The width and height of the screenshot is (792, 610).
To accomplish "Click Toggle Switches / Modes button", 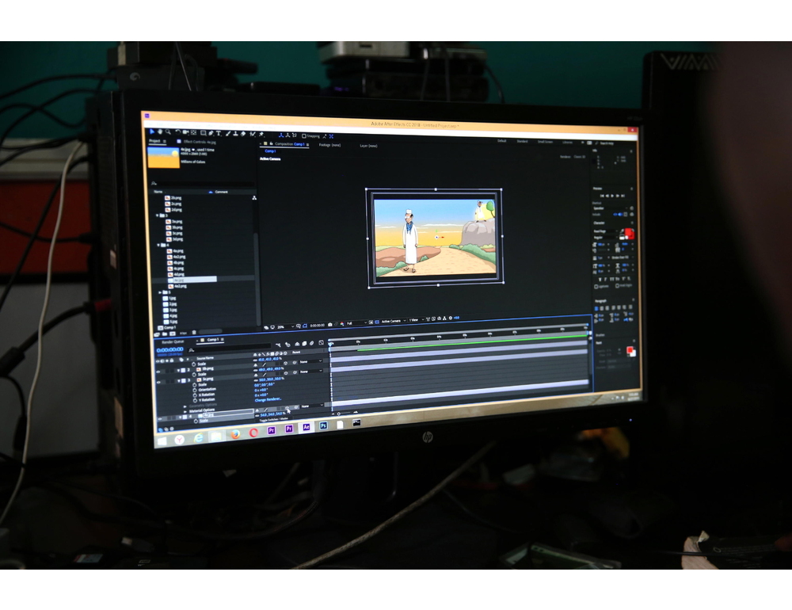I will [272, 419].
